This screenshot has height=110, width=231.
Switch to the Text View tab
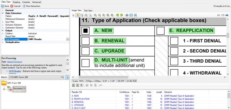[88, 10]
